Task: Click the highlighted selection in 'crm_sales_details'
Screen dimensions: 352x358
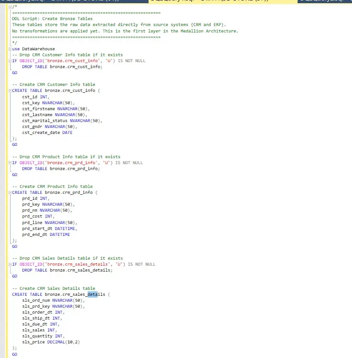Action: tap(93, 294)
